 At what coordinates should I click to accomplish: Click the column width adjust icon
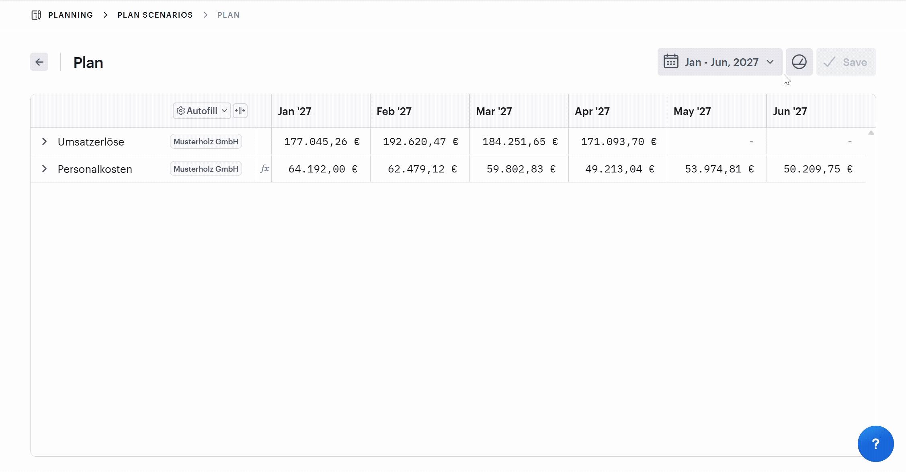point(240,111)
